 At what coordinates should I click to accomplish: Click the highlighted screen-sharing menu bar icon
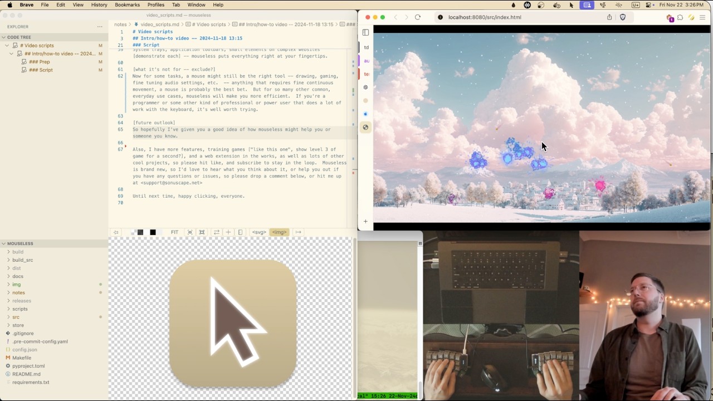(x=587, y=5)
